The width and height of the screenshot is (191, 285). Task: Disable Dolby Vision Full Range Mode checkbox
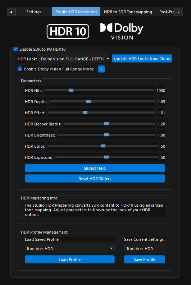tap(20, 69)
